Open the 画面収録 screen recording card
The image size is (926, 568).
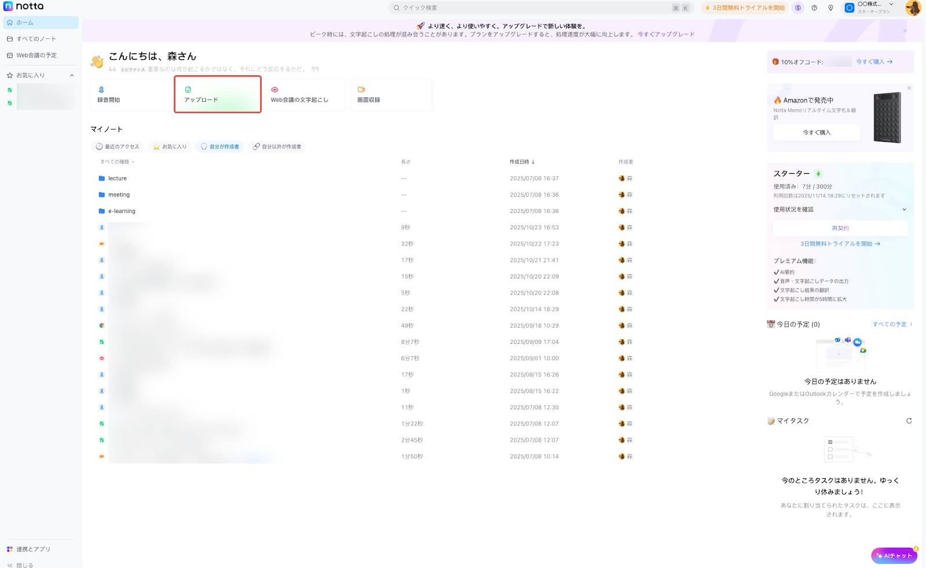391,95
